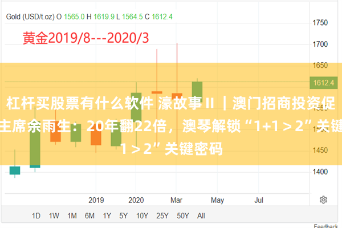Click the open value 1565.0

tap(74, 17)
